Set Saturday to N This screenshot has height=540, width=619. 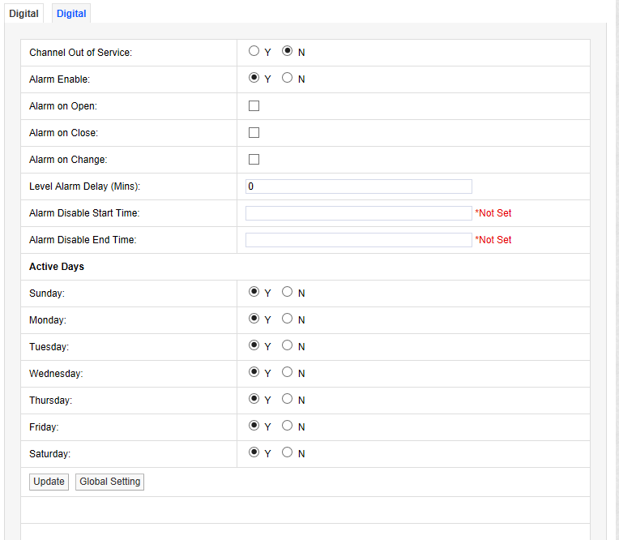tap(287, 452)
